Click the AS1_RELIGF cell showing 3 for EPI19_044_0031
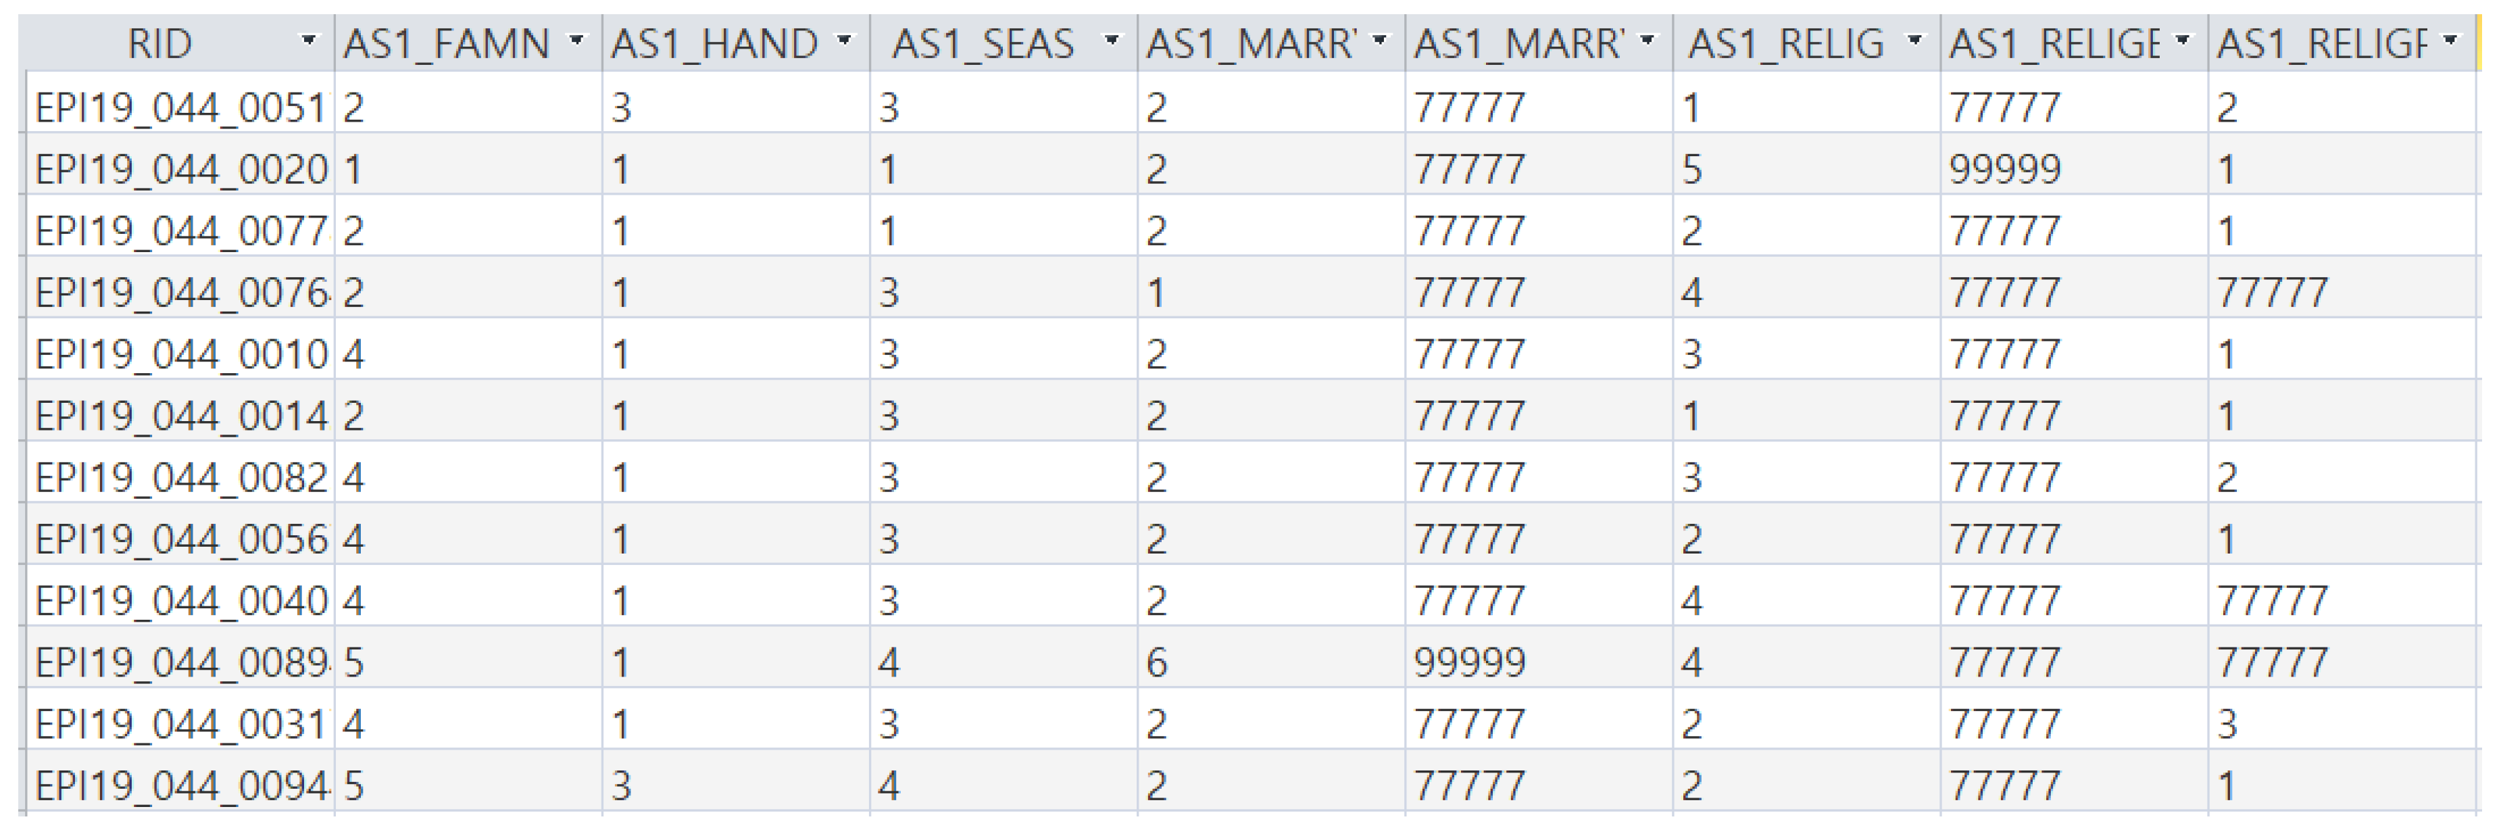Screen dimensions: 2501x832 (2227, 723)
